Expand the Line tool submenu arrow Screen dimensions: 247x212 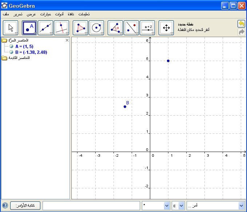(51, 33)
